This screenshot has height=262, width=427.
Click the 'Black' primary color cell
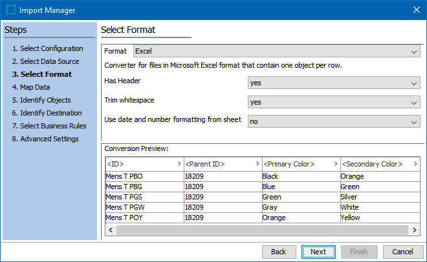point(301,176)
